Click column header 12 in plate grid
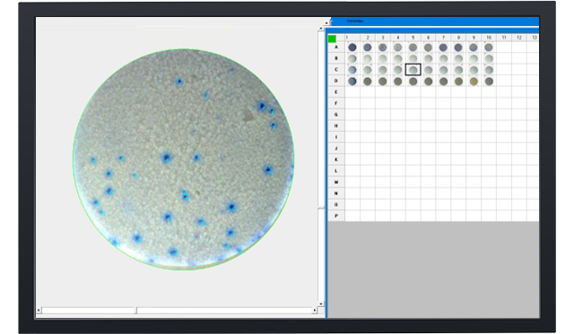Image resolution: width=574 pixels, height=334 pixels. click(519, 38)
